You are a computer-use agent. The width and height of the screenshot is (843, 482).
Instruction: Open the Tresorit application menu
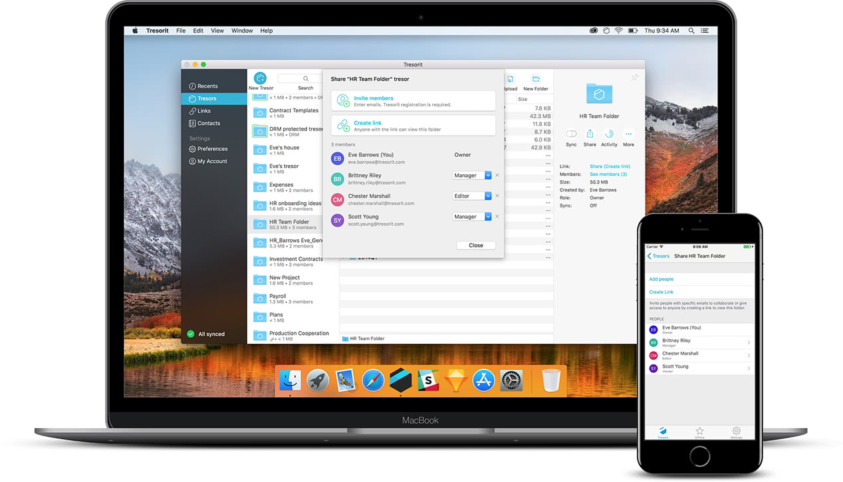(158, 31)
